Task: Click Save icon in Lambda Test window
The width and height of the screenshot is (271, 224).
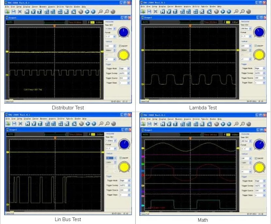Action: 149,11
